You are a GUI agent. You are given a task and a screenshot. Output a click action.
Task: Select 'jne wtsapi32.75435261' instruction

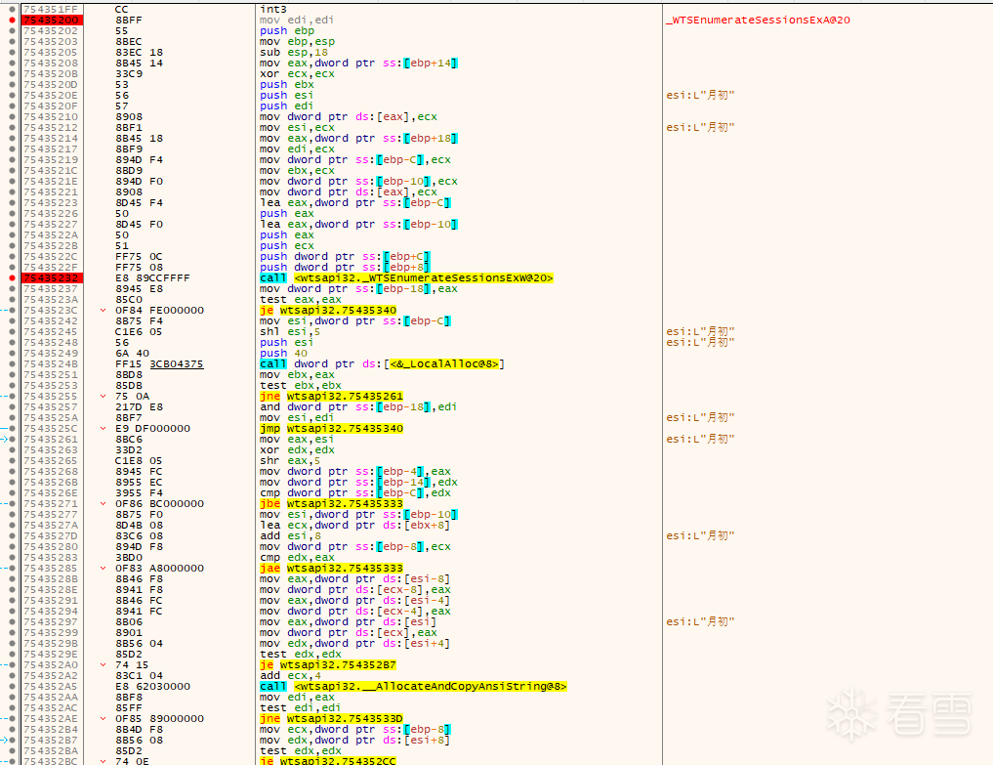(331, 396)
